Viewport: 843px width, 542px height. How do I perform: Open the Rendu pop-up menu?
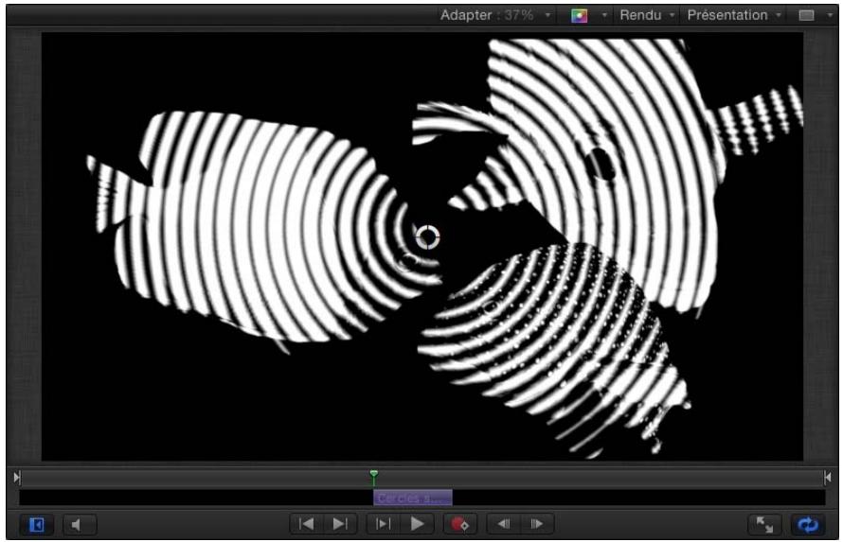point(647,15)
